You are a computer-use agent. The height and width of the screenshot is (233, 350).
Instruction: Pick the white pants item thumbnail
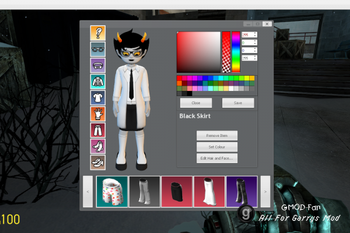tap(145, 192)
